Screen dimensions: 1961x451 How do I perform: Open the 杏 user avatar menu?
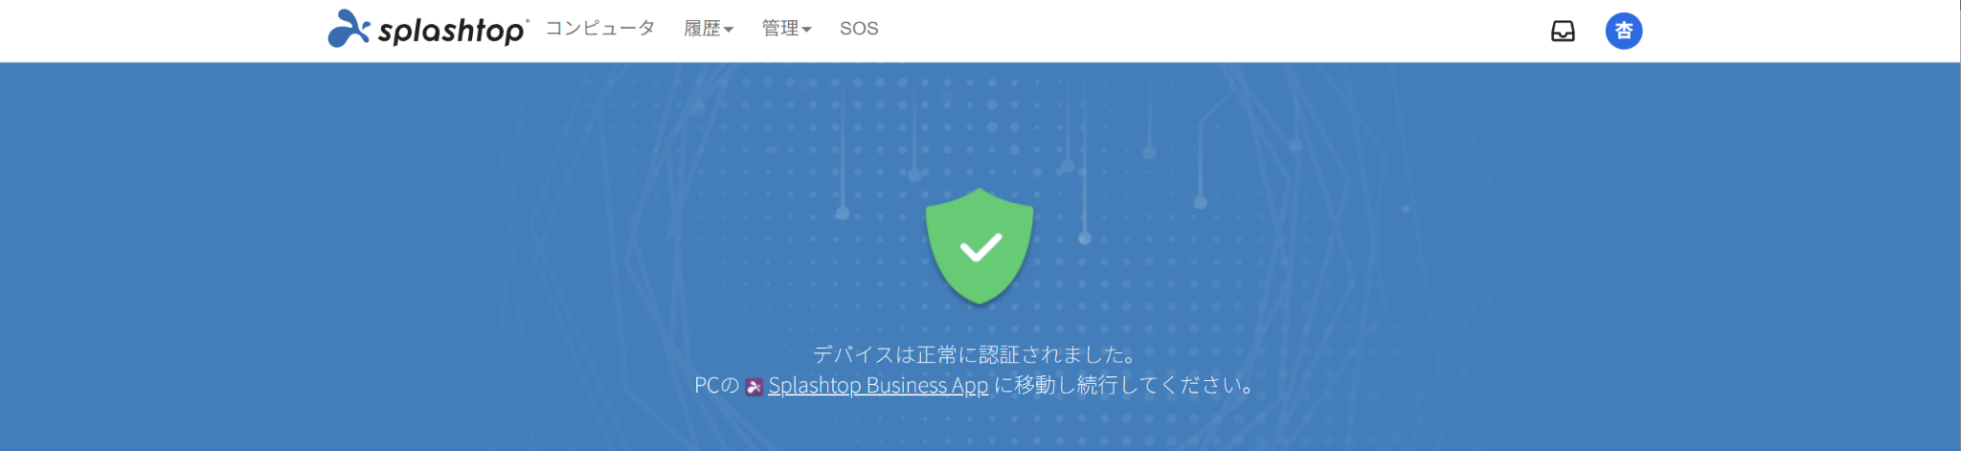(x=1624, y=31)
